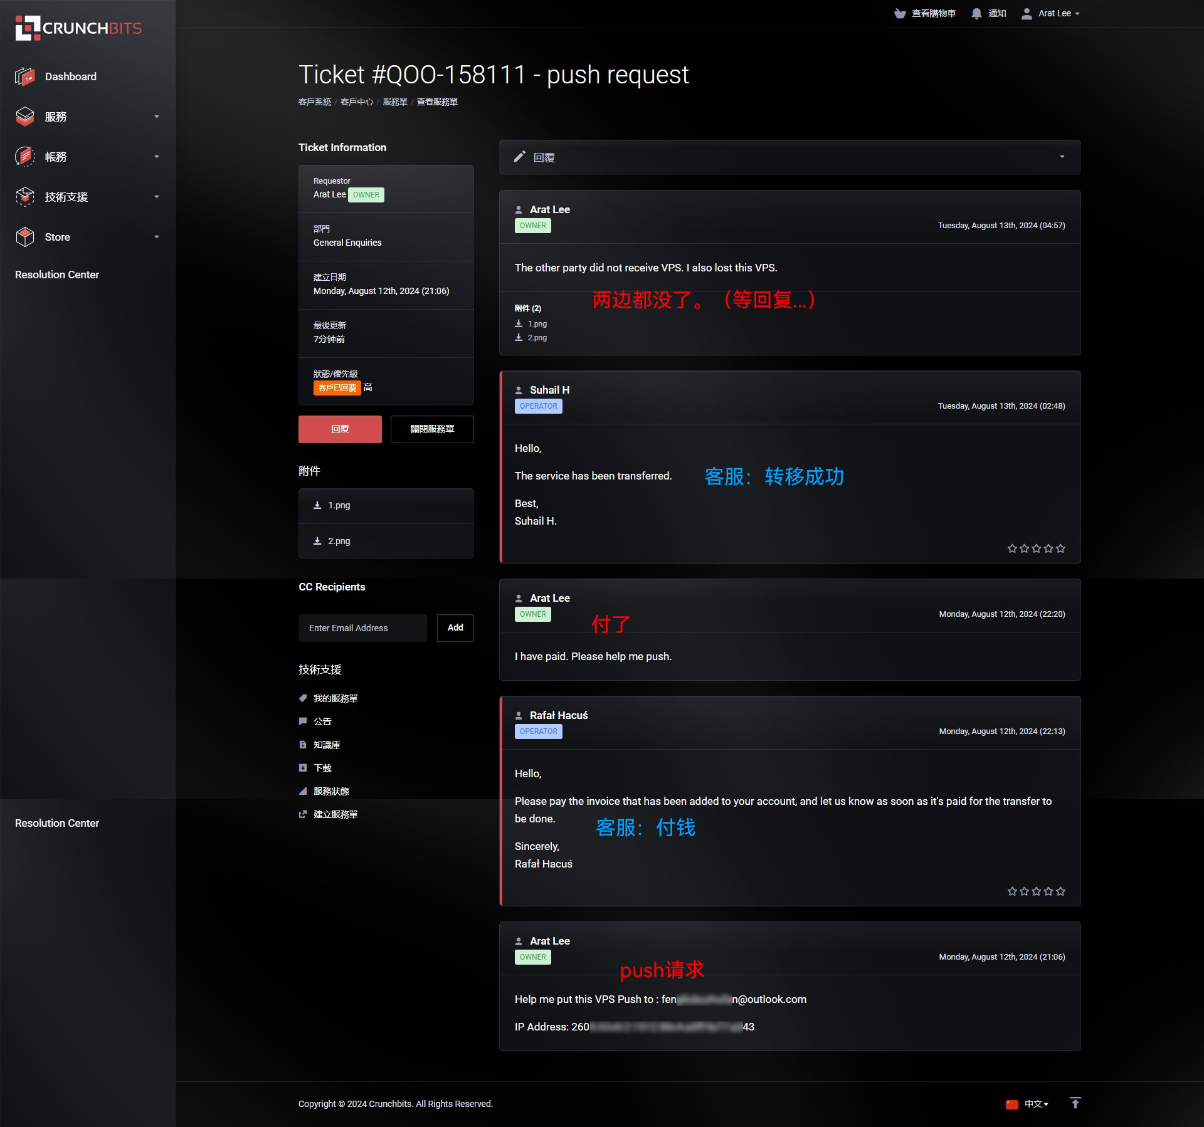Click the red 回覆 reply button
The height and width of the screenshot is (1127, 1204).
(340, 429)
